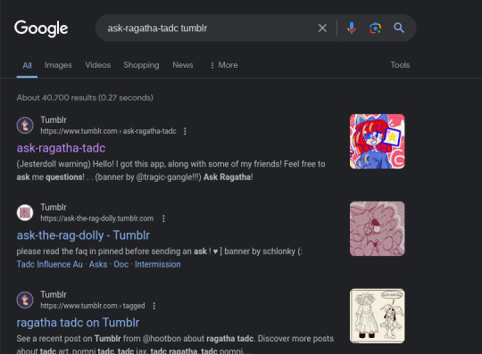This screenshot has height=354, width=482.
Task: Open ask-the-rag-dolly - Tumblr link
Action: [x=83, y=235]
